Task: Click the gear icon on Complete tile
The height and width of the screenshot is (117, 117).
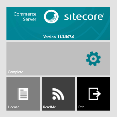Action: click(x=93, y=59)
